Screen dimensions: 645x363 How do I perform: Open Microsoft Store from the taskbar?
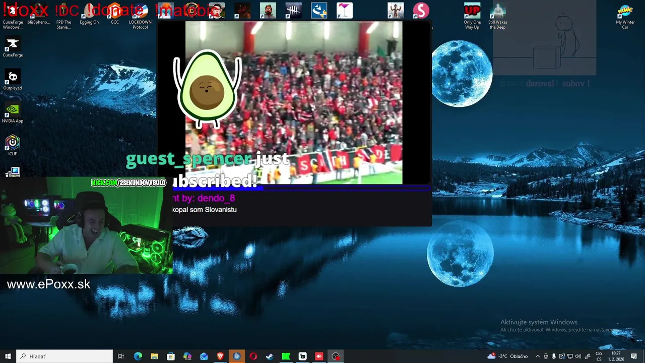(171, 356)
